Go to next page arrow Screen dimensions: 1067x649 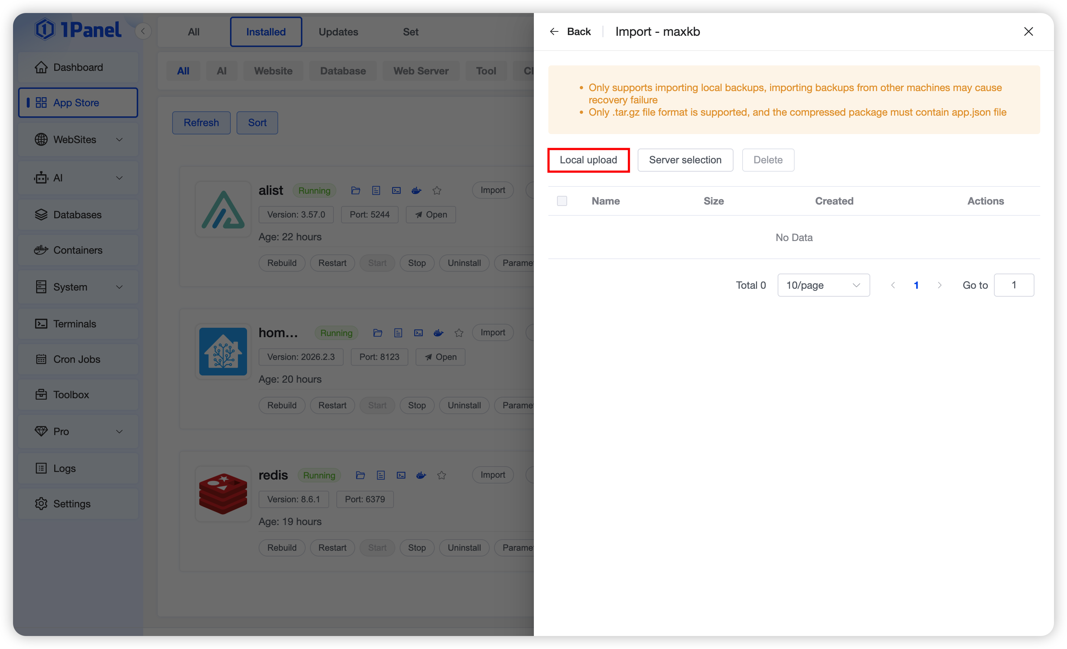click(x=939, y=285)
